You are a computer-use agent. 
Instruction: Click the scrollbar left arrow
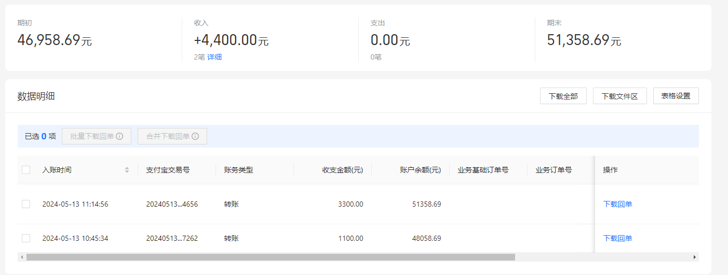(22, 257)
